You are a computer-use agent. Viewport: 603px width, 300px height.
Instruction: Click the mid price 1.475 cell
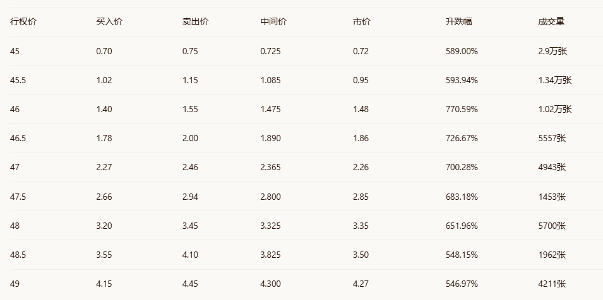point(271,109)
